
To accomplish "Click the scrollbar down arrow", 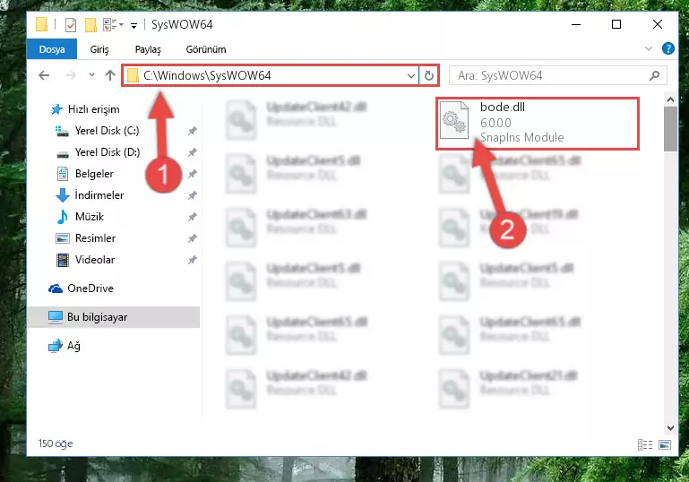I will [670, 427].
